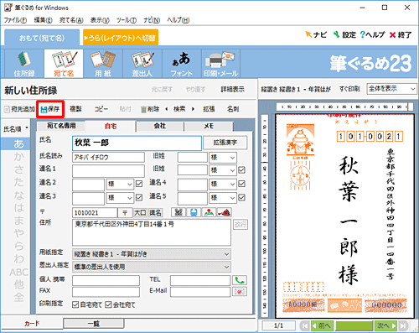Open the 連名2 honorific 様 dropdown
This screenshot has width=419, height=333.
(120, 184)
